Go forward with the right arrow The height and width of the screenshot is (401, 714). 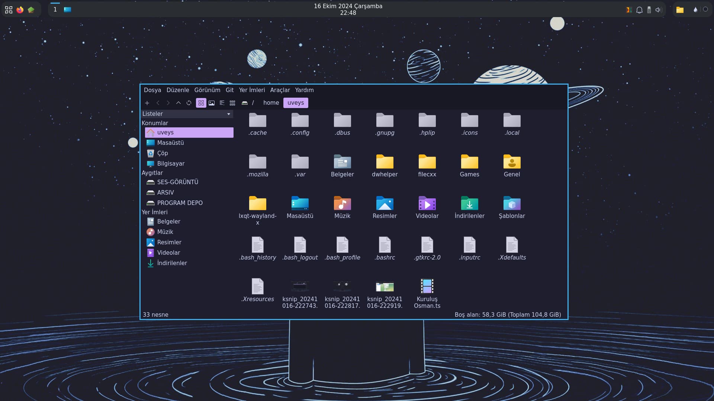pyautogui.click(x=168, y=103)
